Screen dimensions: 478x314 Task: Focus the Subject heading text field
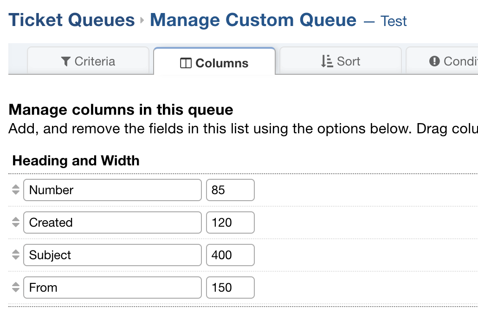point(112,255)
